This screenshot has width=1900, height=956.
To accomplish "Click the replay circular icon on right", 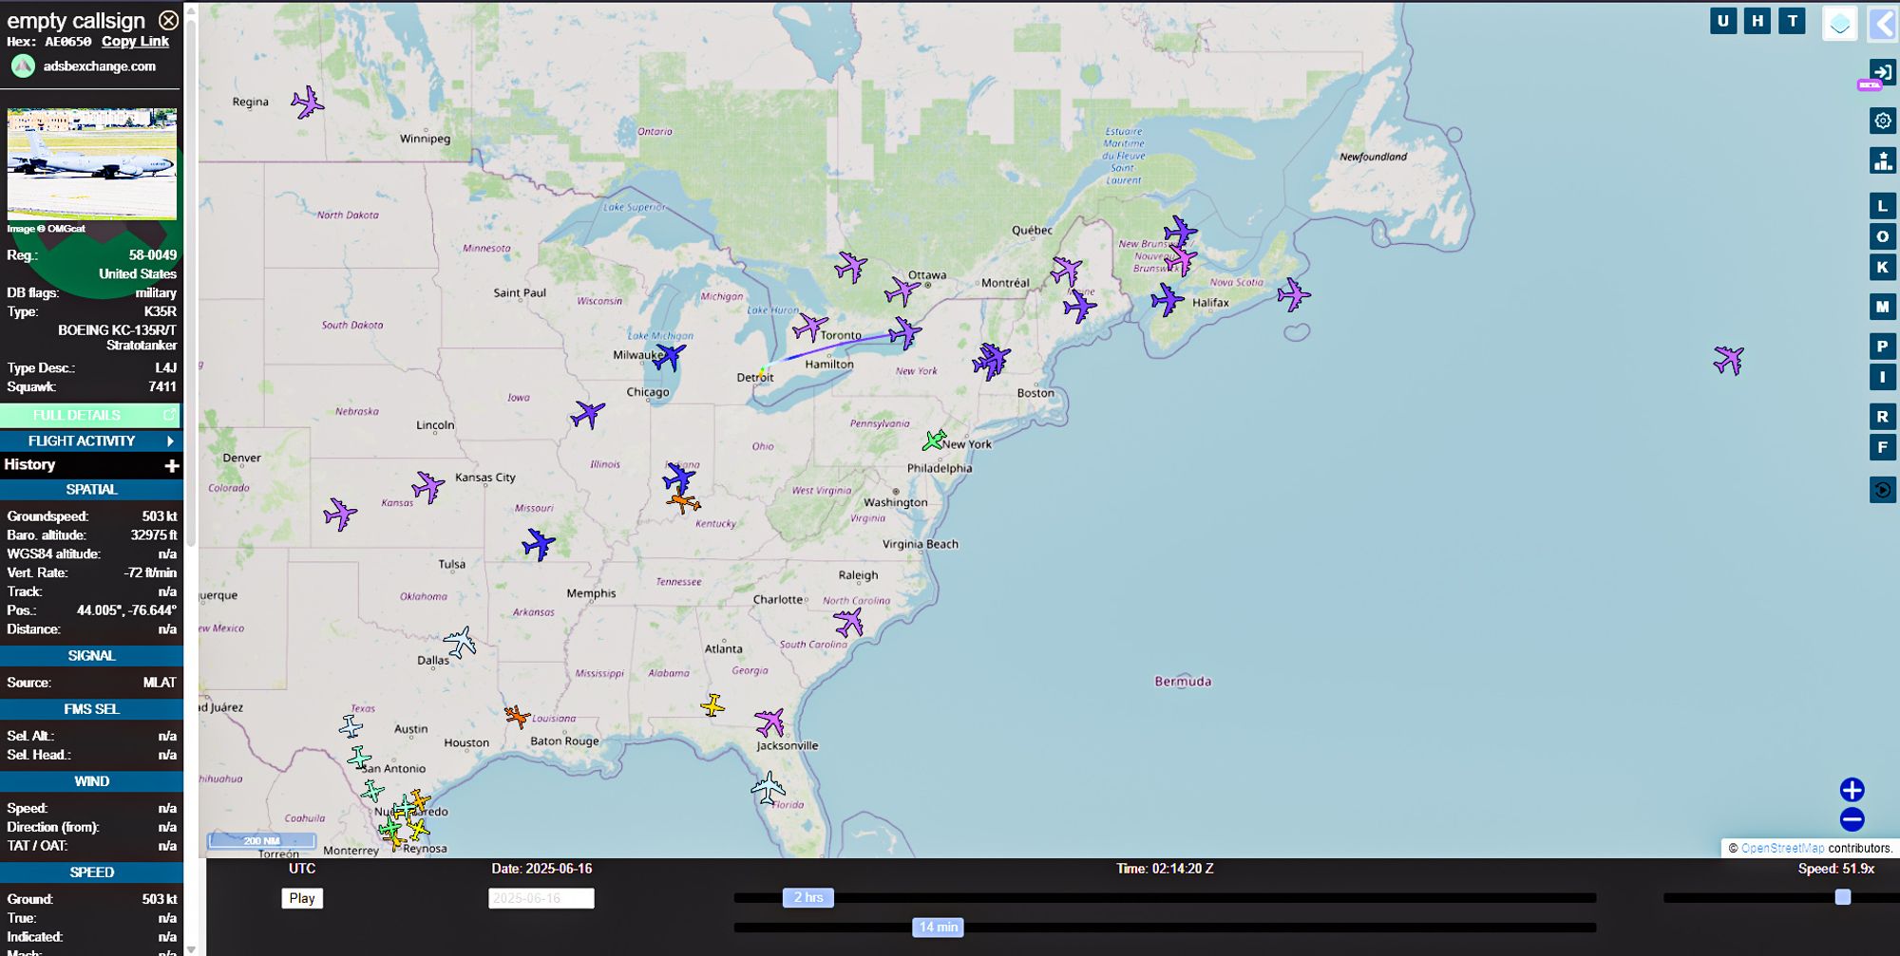I will (1883, 490).
